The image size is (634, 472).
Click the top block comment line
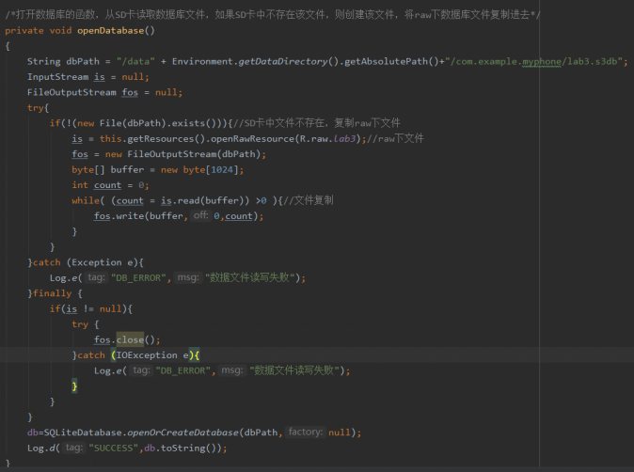273,15
